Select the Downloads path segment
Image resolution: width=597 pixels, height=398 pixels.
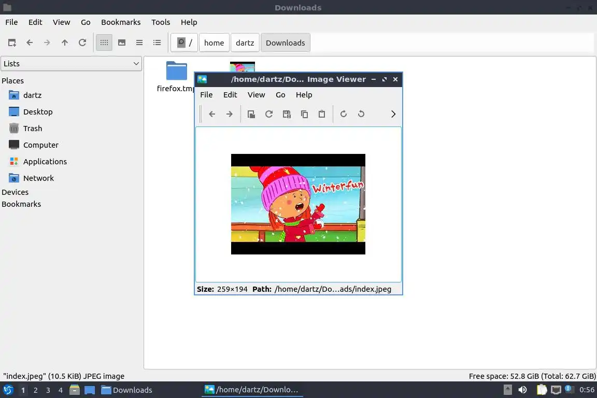285,42
